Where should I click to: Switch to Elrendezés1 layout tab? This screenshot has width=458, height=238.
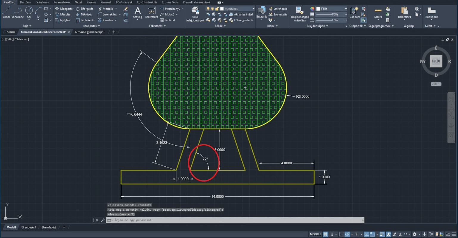[x=29, y=227]
